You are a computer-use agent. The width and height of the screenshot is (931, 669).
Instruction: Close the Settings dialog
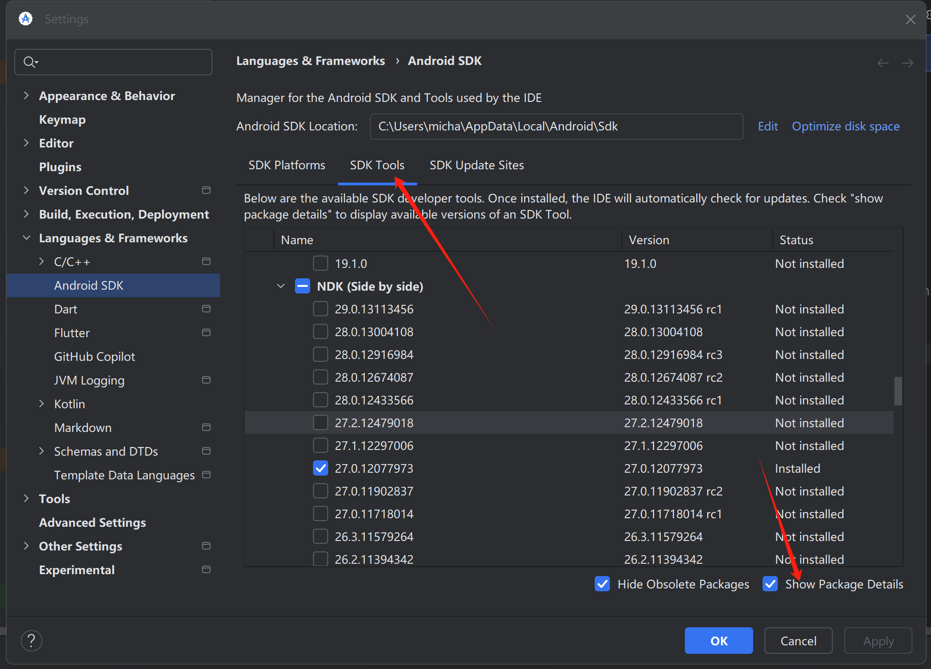[910, 19]
